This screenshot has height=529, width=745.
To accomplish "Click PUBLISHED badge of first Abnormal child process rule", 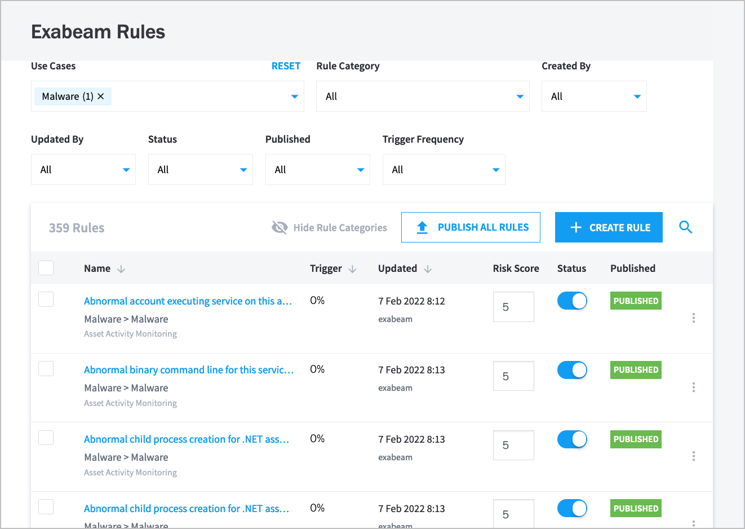I will coord(636,439).
